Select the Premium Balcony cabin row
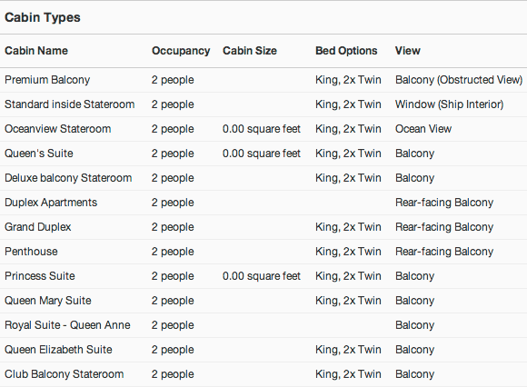Viewport: 527px width, 387px height. tap(263, 80)
